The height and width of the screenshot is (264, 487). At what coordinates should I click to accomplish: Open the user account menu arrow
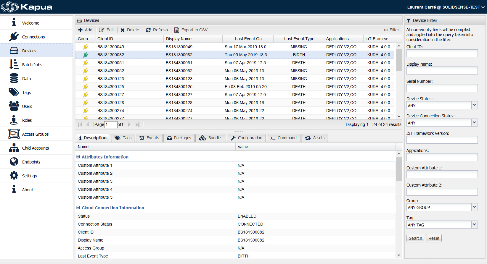tap(483, 7)
